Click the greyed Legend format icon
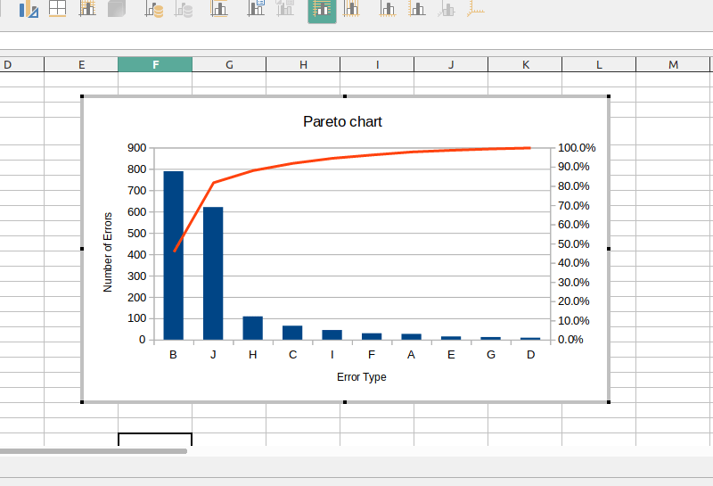The image size is (713, 486). tap(285, 9)
